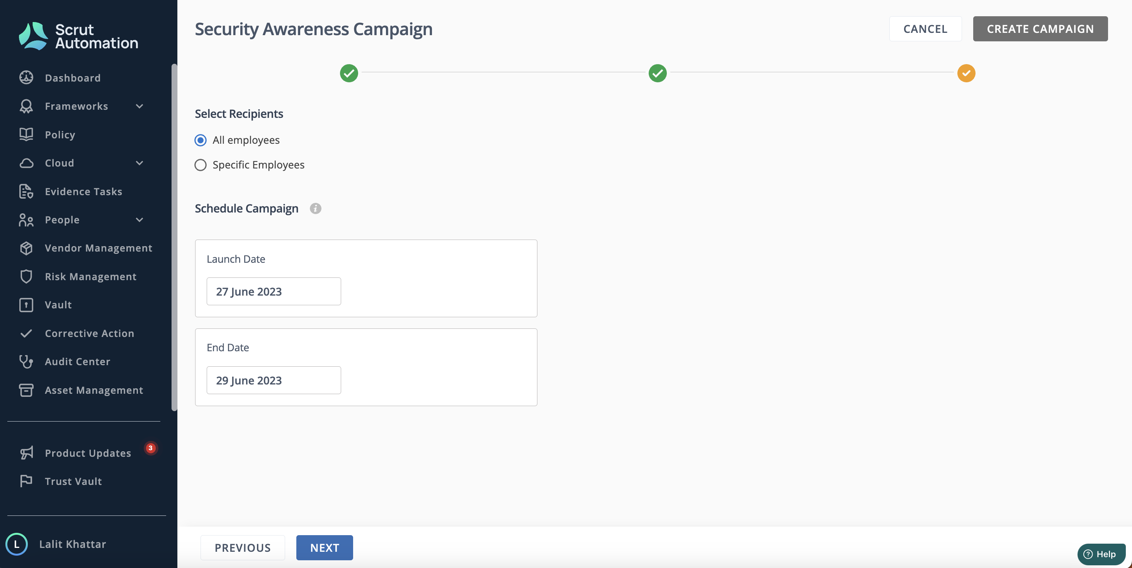Jump to the second progress step marker
The image size is (1132, 568).
click(x=658, y=73)
